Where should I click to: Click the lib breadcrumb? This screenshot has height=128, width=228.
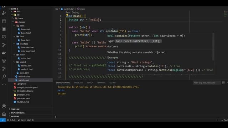coord(57,9)
